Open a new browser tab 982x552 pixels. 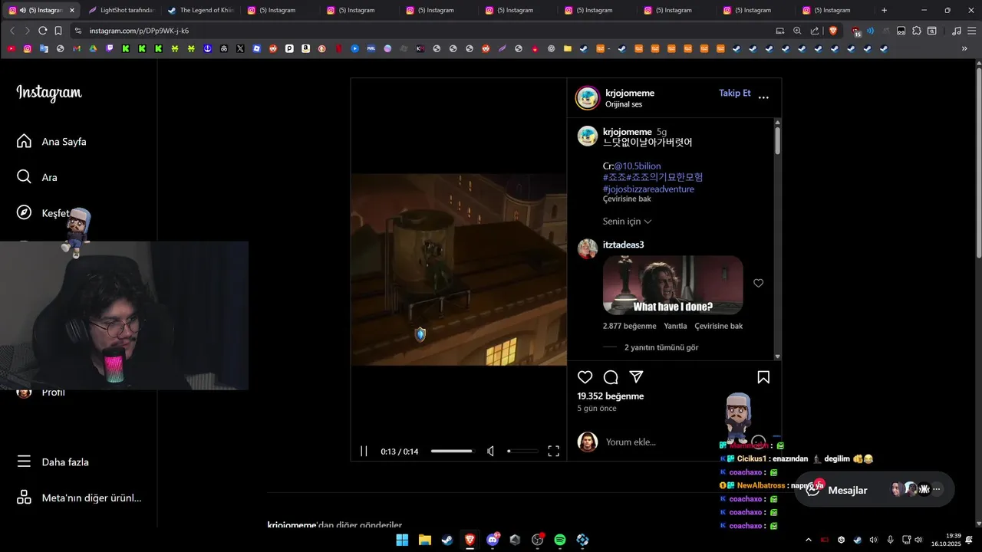tap(884, 10)
